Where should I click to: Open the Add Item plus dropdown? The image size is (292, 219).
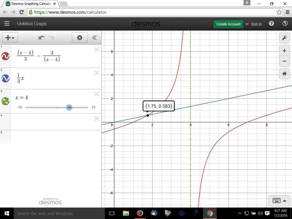coord(10,38)
